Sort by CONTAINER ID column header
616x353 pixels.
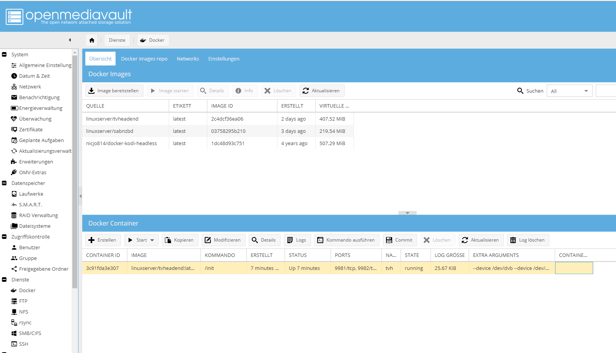104,255
